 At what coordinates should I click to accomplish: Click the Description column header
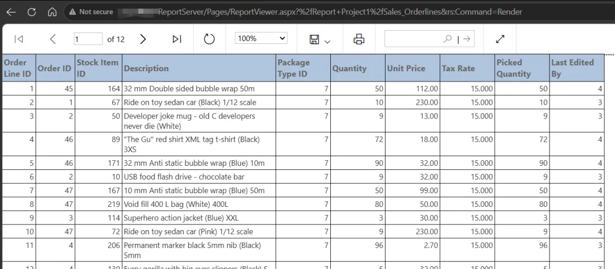[199, 68]
